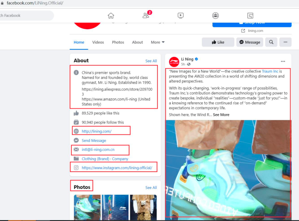Switch to the Home tab
The image size is (299, 221).
79,42
